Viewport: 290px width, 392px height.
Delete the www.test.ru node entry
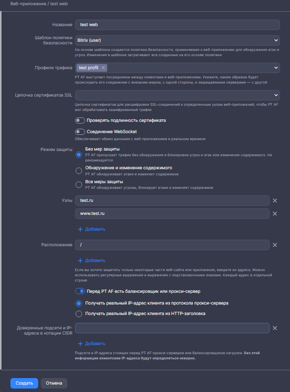tap(274, 214)
